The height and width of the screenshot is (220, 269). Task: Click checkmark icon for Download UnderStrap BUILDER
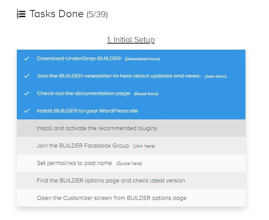[27, 59]
